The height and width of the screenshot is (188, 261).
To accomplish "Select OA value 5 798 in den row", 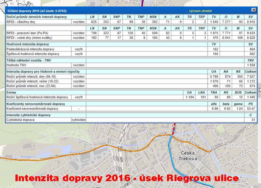I will pyautogui.click(x=214, y=77).
